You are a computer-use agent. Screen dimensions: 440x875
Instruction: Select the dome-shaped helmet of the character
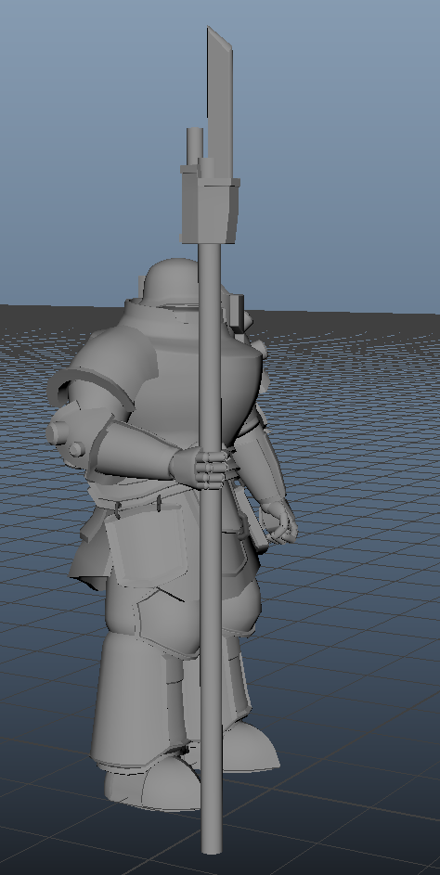(x=172, y=281)
